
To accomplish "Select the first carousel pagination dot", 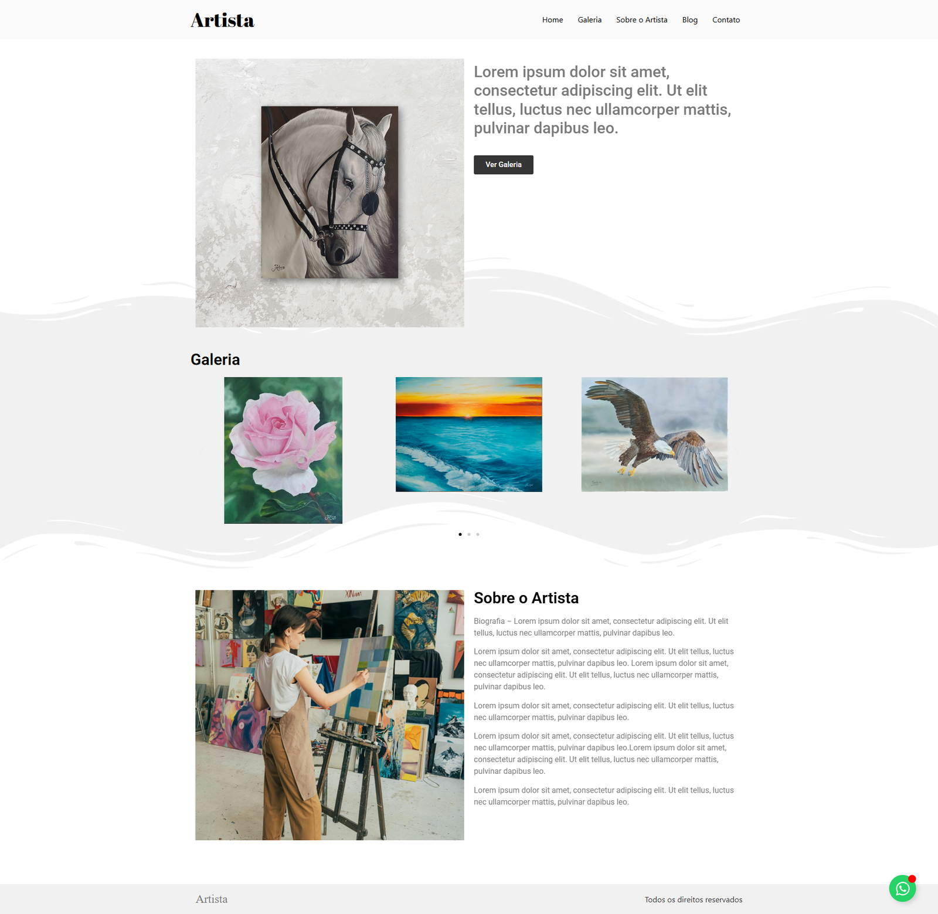I will pos(460,534).
